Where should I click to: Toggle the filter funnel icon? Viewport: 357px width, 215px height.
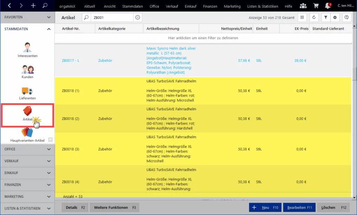tap(326, 17)
